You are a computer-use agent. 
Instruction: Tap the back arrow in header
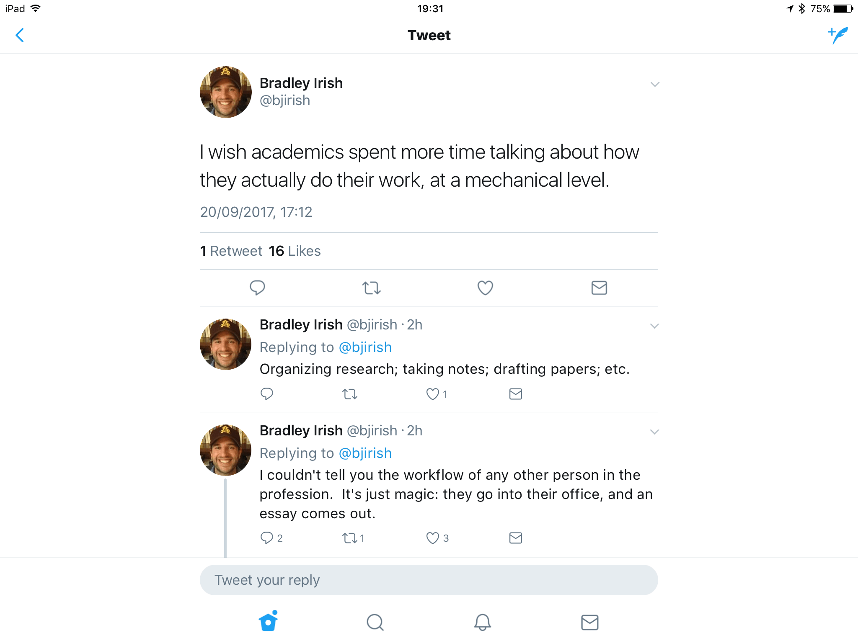click(20, 35)
